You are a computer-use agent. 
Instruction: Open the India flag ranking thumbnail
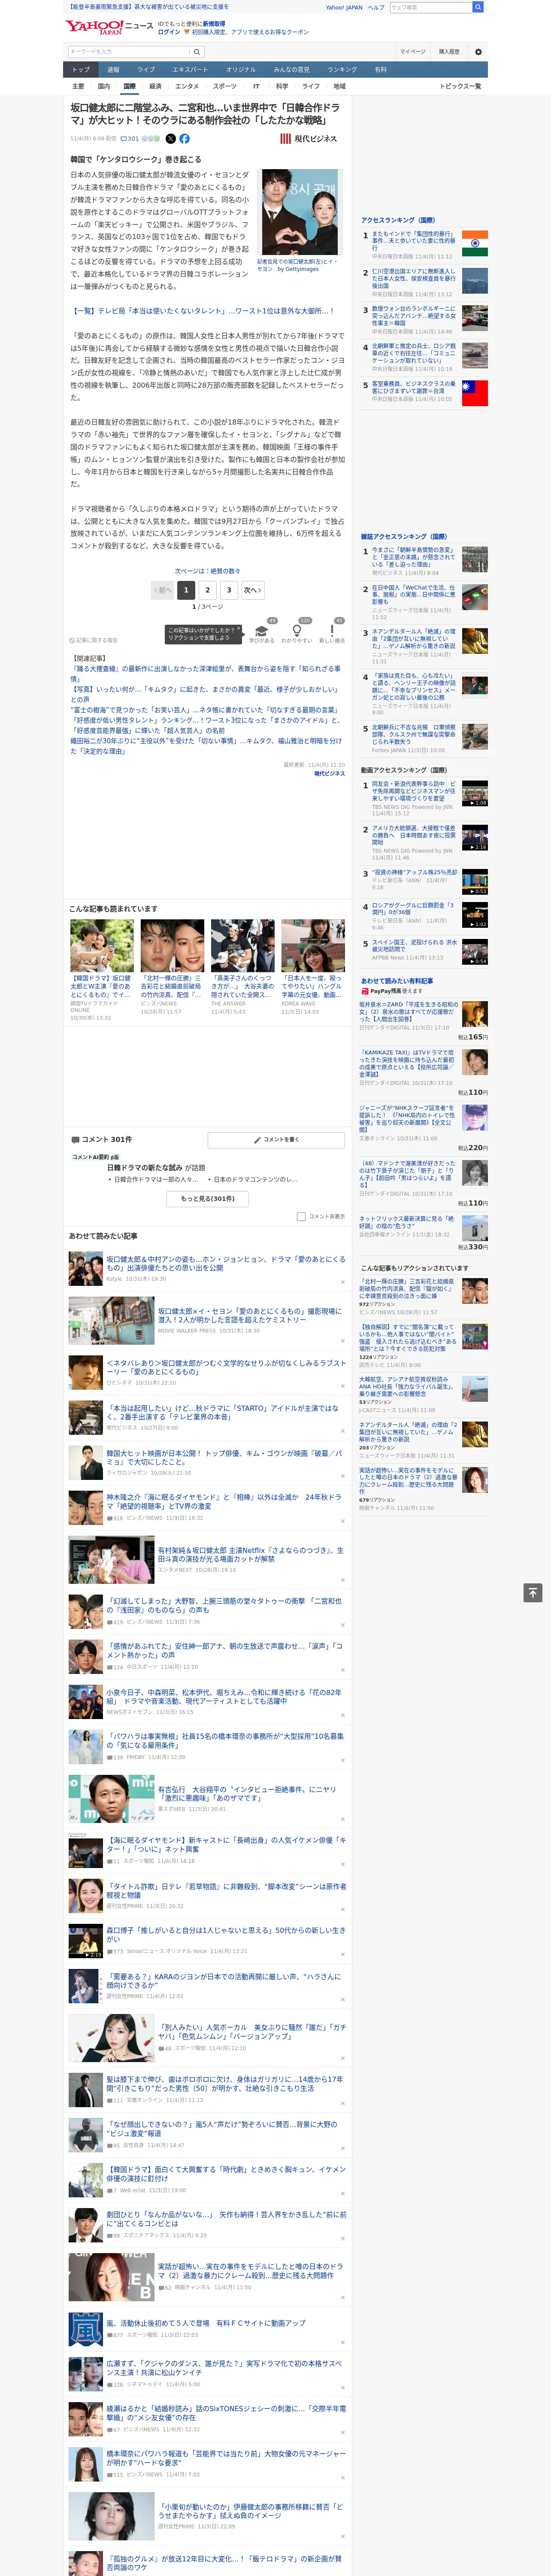click(475, 243)
